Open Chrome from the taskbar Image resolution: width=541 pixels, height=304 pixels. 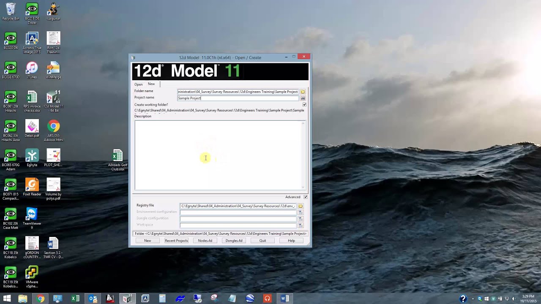click(40, 299)
